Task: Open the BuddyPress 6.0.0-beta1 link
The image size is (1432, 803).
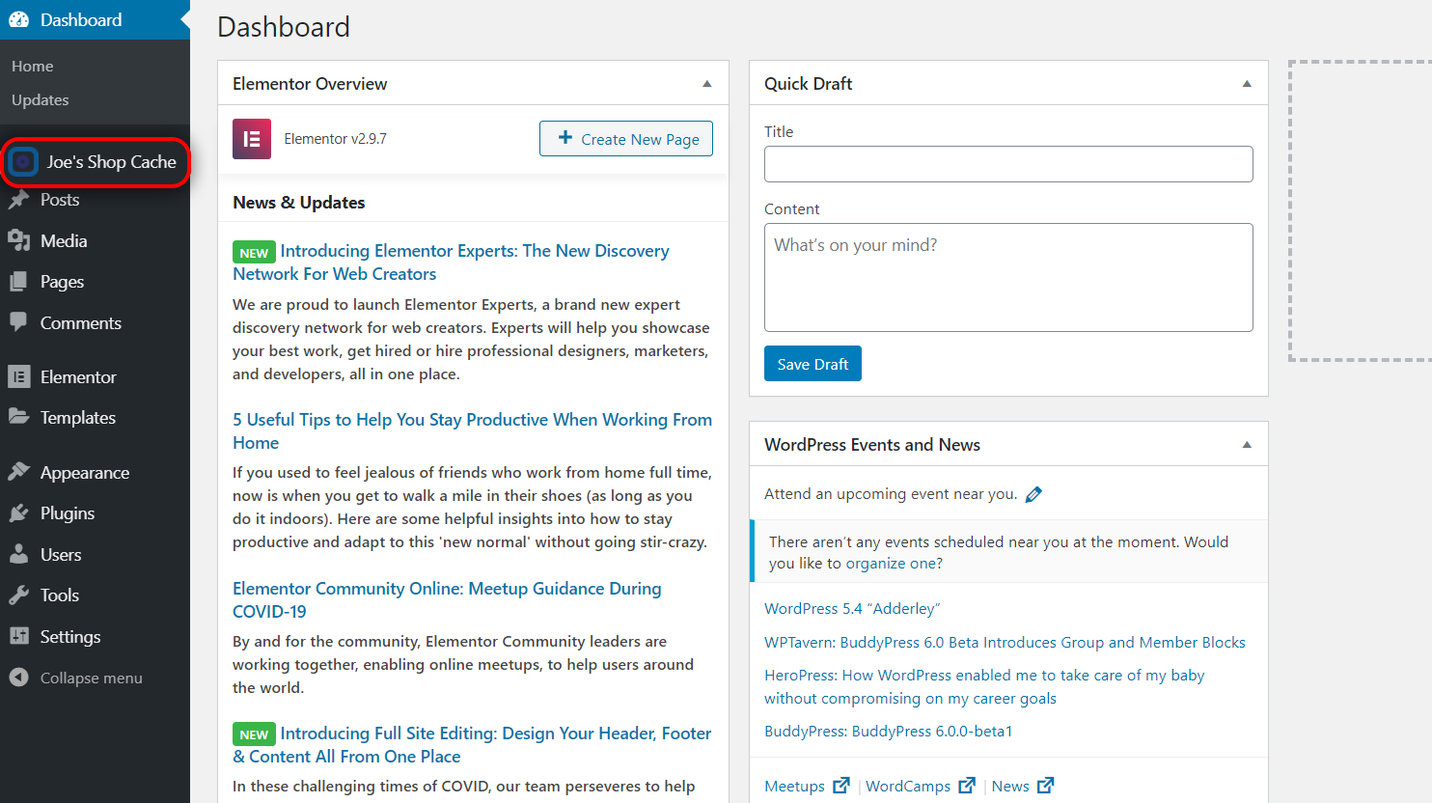Action: [x=889, y=731]
